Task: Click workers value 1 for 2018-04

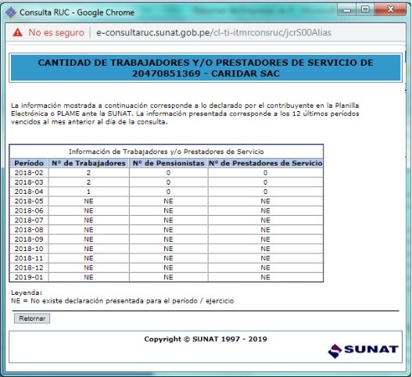Action: (88, 192)
